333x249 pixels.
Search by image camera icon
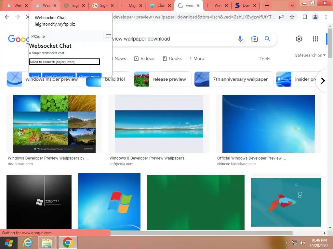click(254, 39)
